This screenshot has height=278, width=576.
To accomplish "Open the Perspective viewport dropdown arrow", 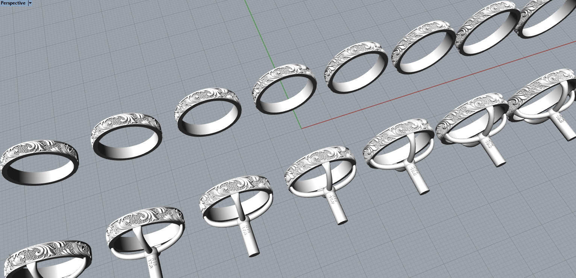I will [x=30, y=3].
